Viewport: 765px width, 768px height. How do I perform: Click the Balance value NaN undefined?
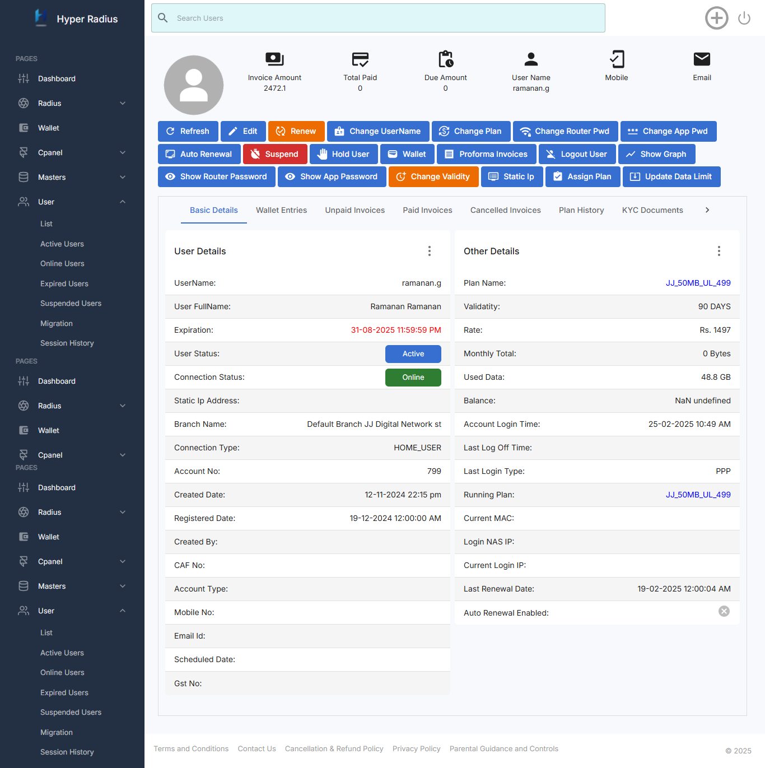703,401
